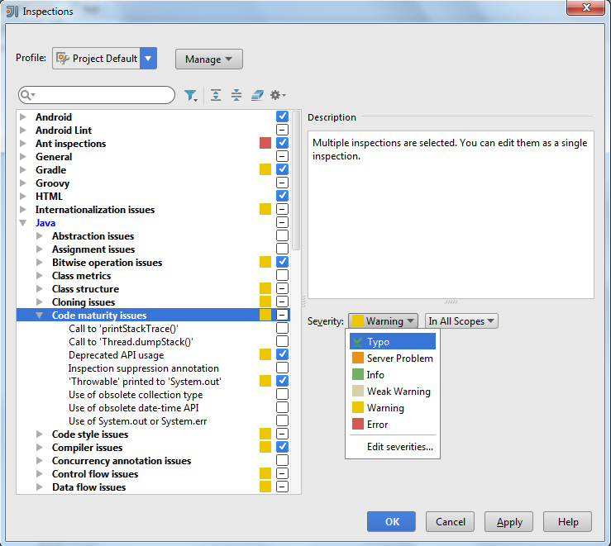Click the OK button
611x546 pixels.
[392, 521]
